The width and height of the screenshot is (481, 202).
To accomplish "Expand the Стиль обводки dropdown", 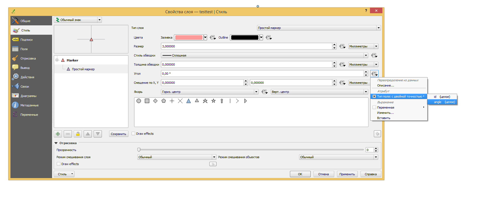I will [x=264, y=55].
